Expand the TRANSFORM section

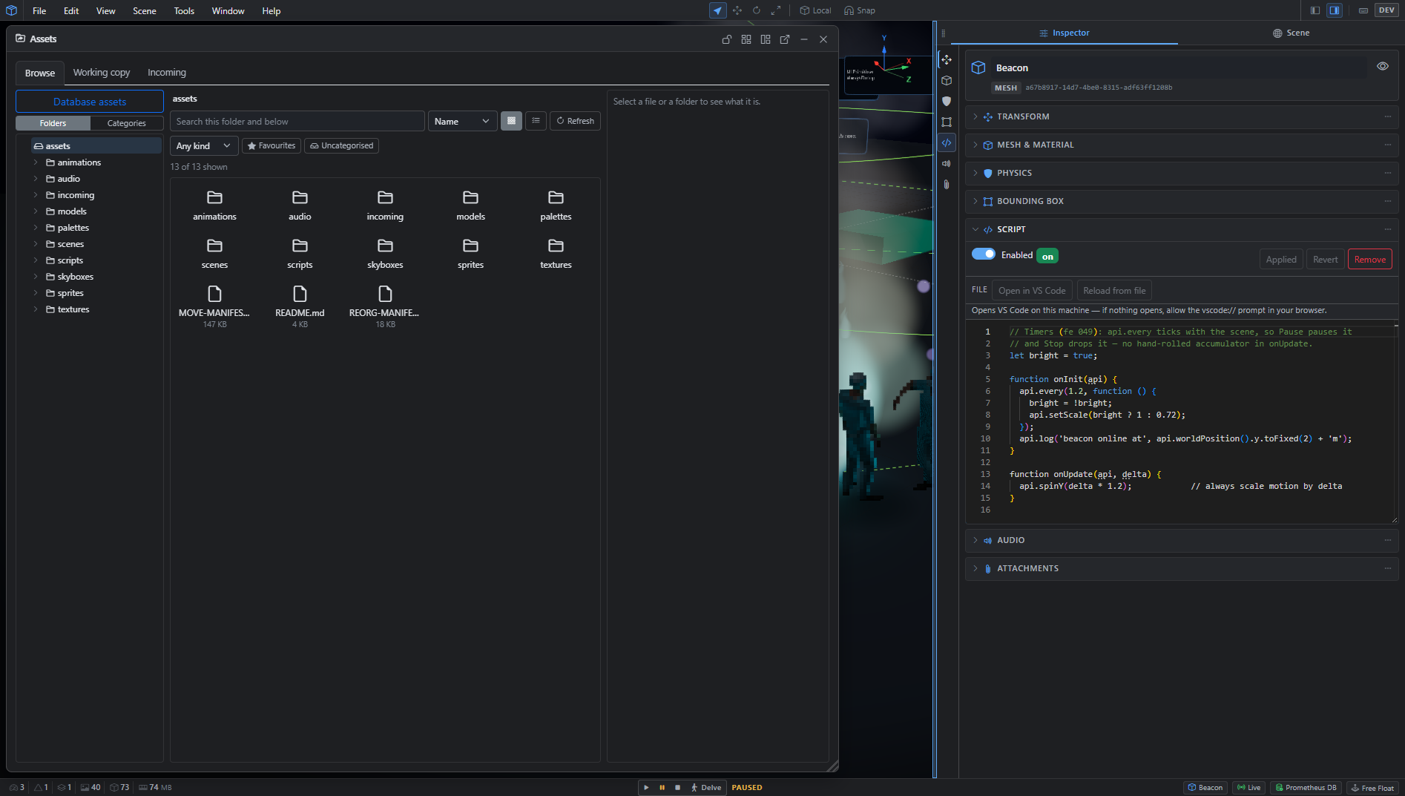click(1182, 116)
